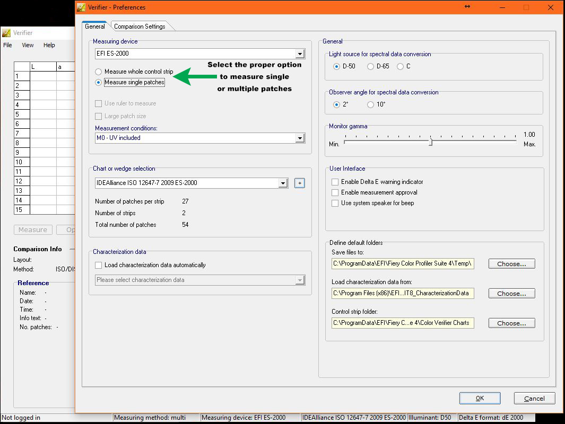Click row 8 header in Verifier table
The width and height of the screenshot is (565, 424).
tap(22, 143)
